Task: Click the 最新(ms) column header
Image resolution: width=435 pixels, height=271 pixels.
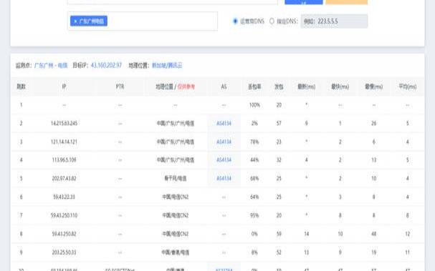Action: pyautogui.click(x=306, y=87)
